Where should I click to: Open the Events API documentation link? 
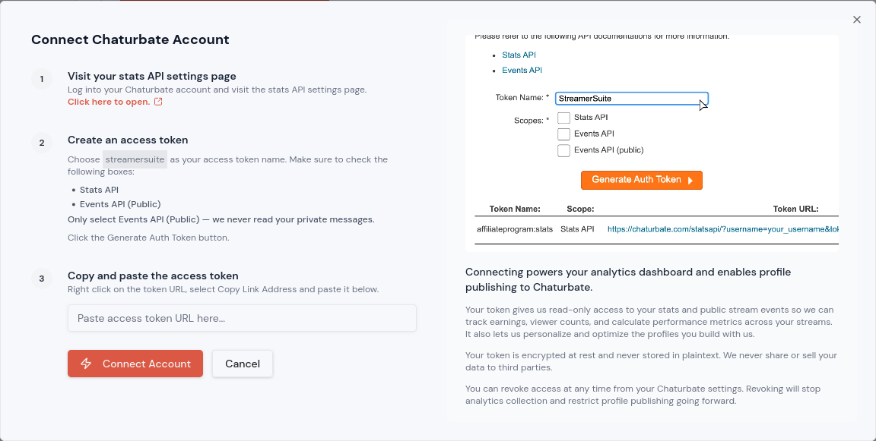point(522,70)
